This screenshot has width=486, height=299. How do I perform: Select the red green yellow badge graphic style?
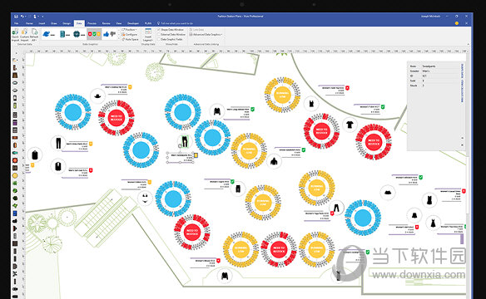pyautogui.click(x=94, y=34)
